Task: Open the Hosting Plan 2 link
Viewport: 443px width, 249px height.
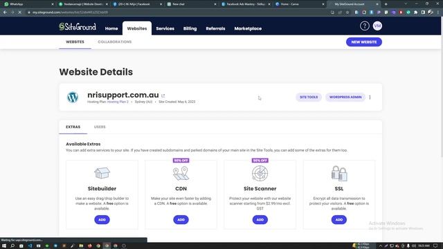Action: 118,102
